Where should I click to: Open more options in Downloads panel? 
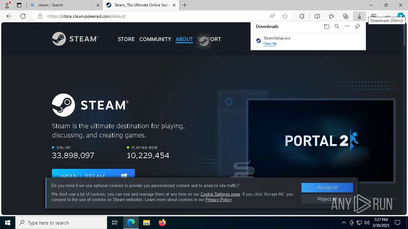[347, 26]
